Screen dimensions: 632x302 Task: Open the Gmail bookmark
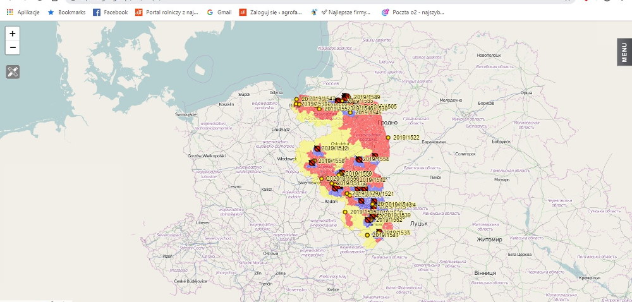click(x=219, y=12)
